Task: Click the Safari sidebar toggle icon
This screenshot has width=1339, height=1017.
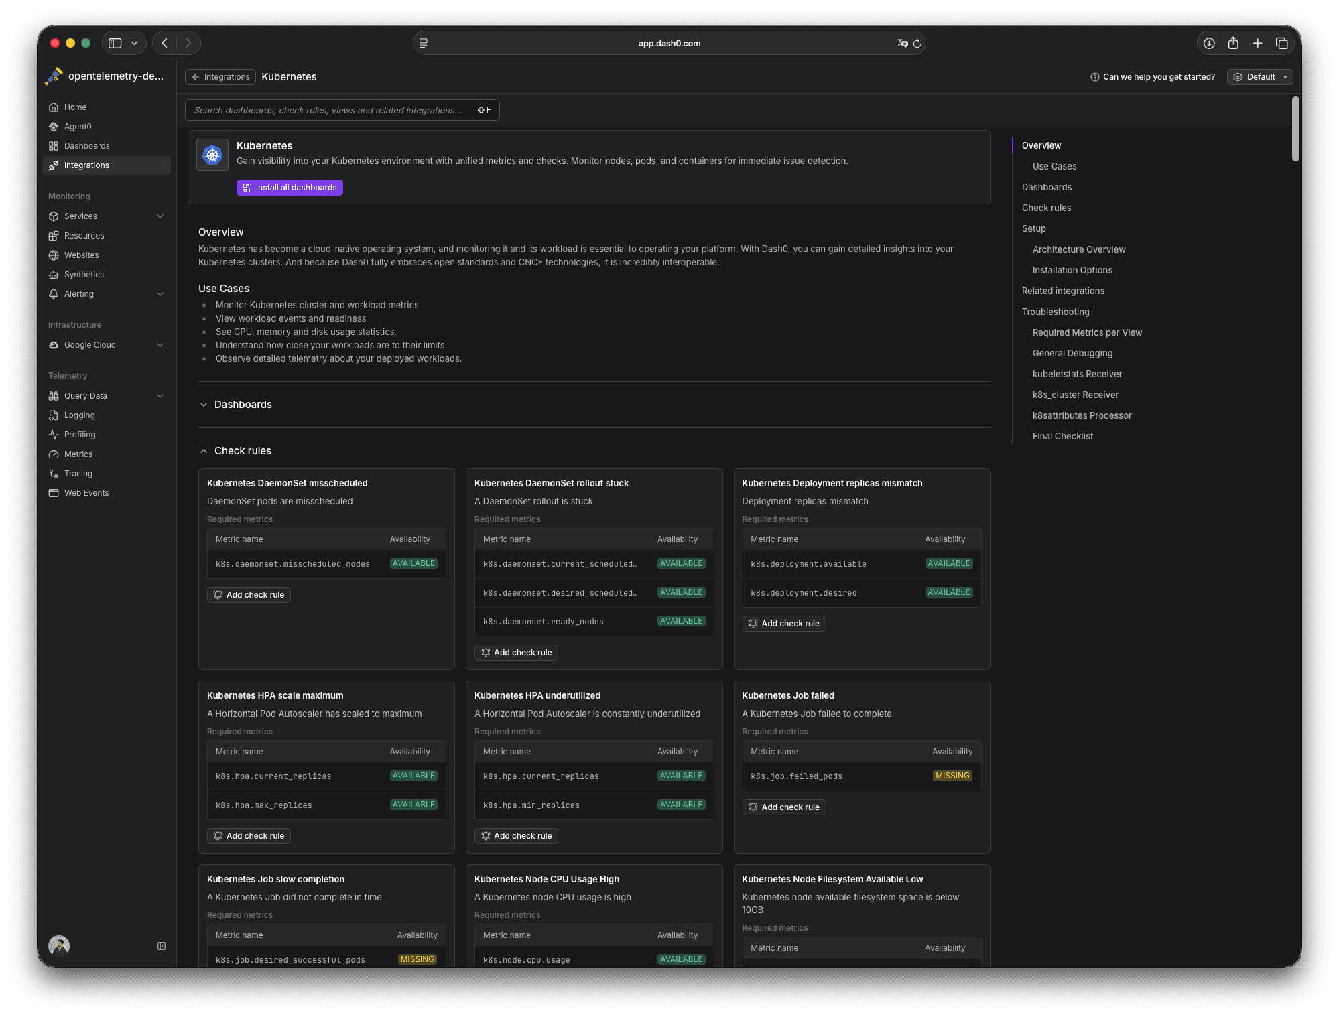Action: point(115,43)
